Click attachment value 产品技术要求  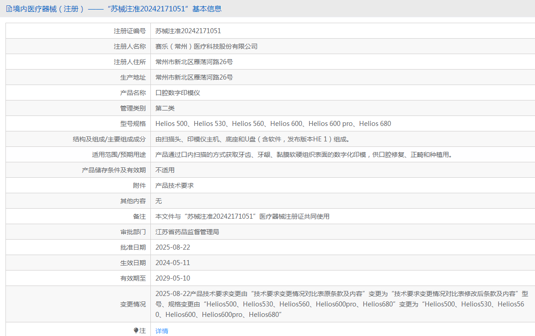tap(175, 186)
